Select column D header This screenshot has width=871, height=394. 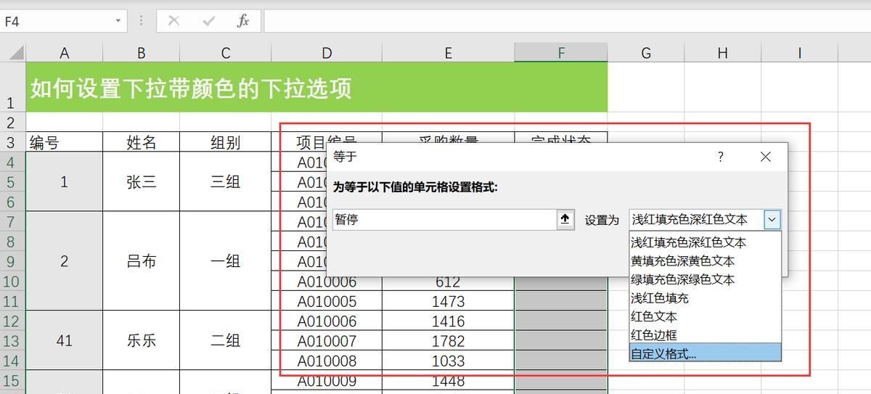coord(327,52)
